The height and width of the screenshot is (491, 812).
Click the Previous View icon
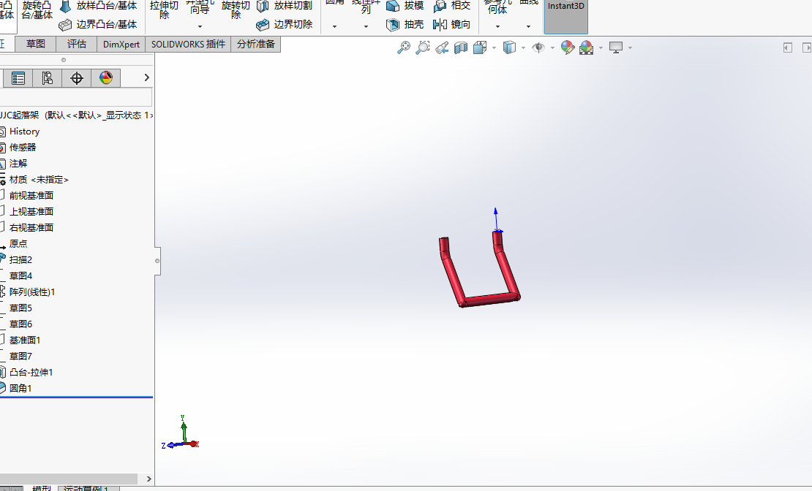pyautogui.click(x=442, y=47)
